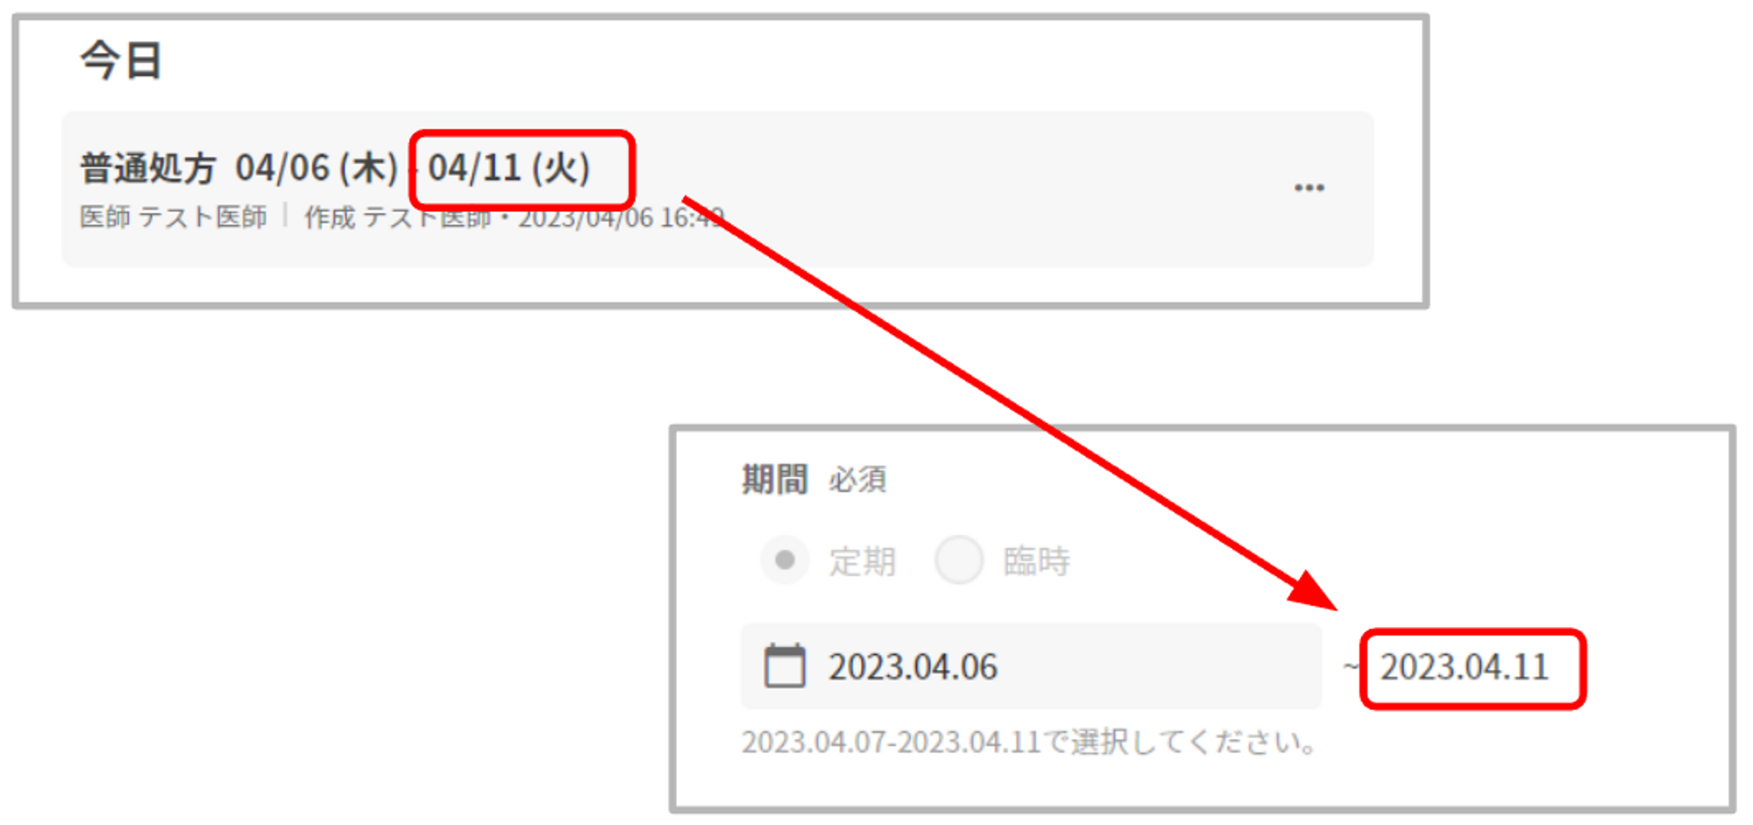
Task: Click the date range helper text
Action: click(1030, 743)
